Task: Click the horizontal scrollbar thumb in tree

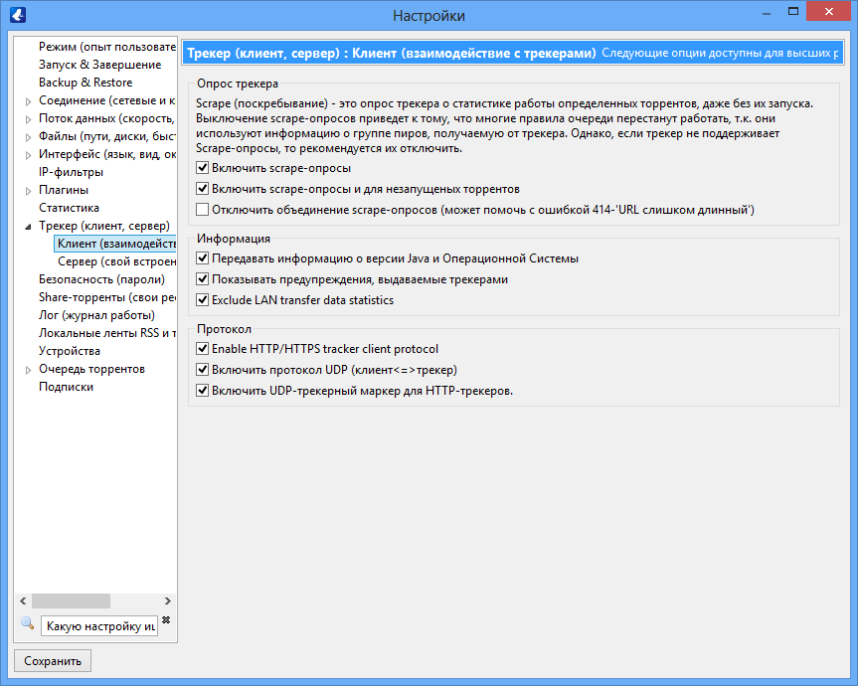Action: pyautogui.click(x=72, y=600)
